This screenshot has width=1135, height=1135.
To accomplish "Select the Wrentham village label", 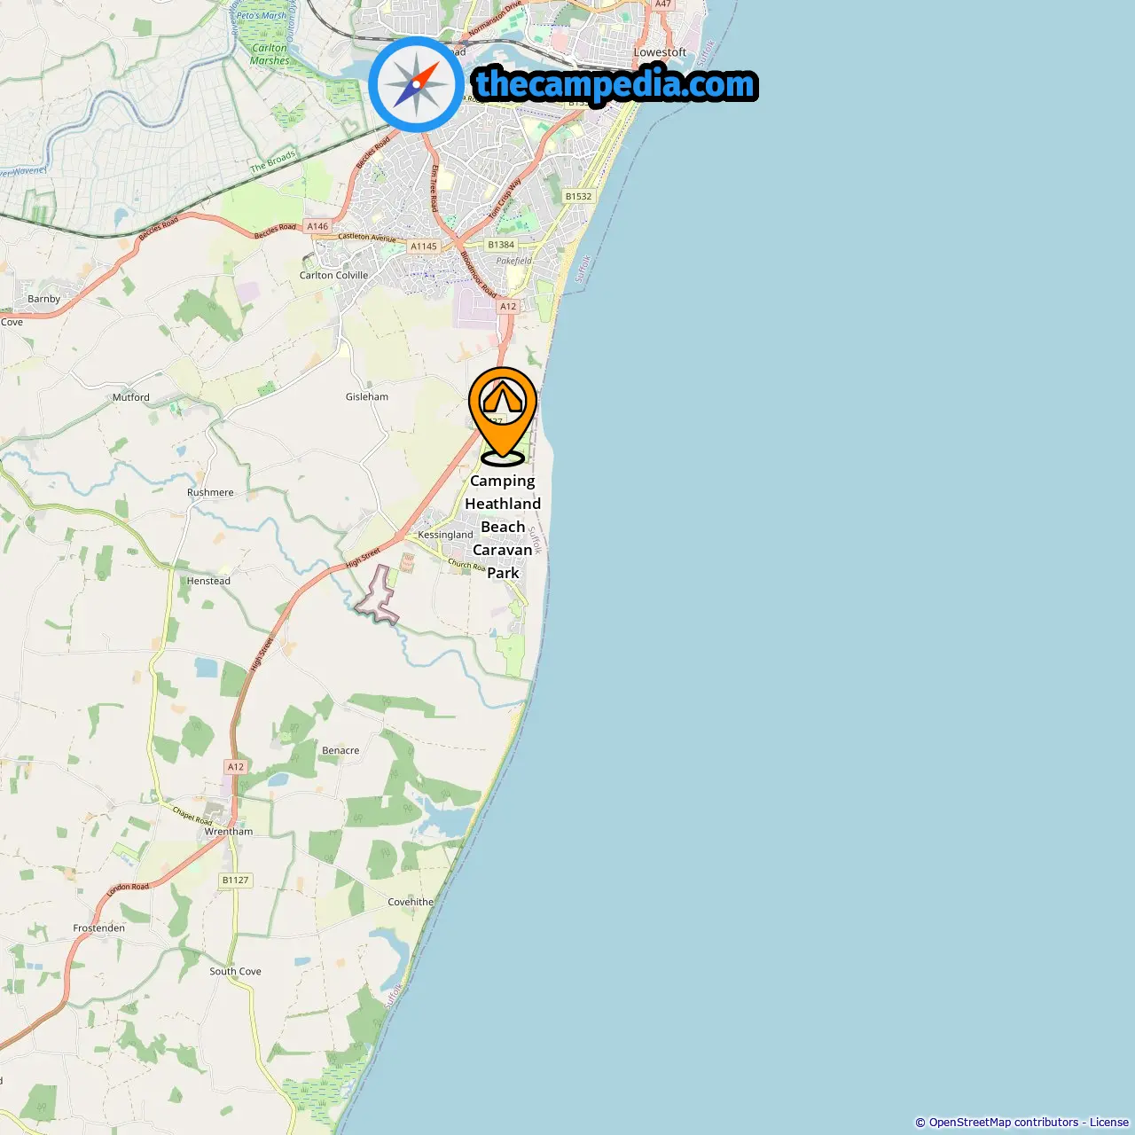I will click(x=229, y=832).
